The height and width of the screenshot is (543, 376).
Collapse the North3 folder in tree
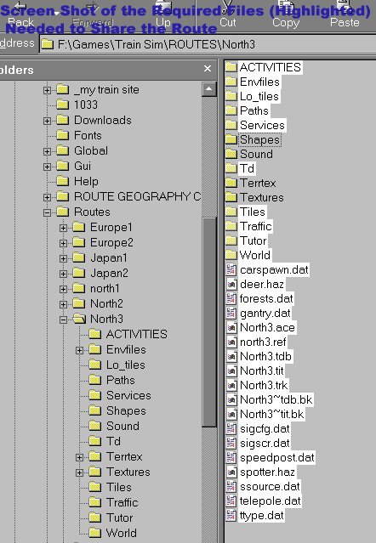pos(63,320)
